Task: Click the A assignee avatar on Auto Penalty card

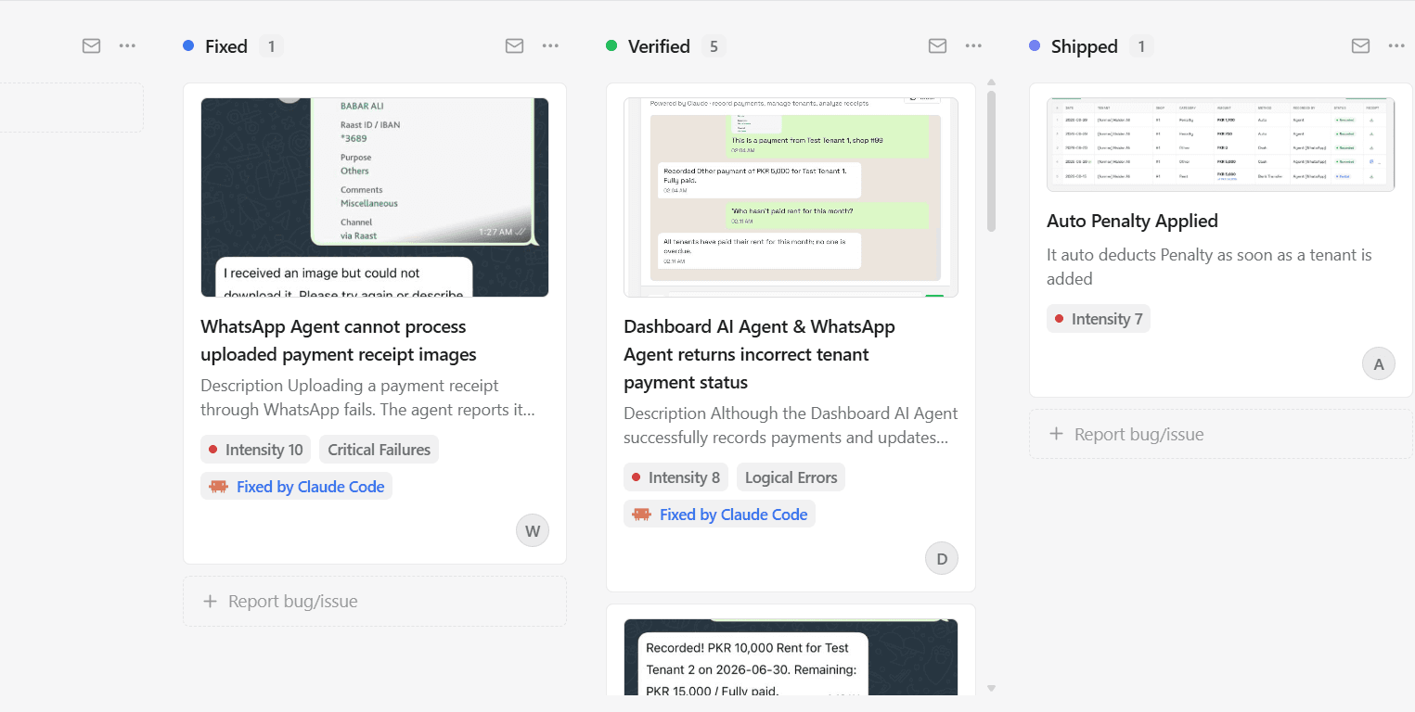Action: coord(1379,364)
